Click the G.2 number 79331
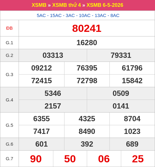155x167 pixels. [121, 55]
